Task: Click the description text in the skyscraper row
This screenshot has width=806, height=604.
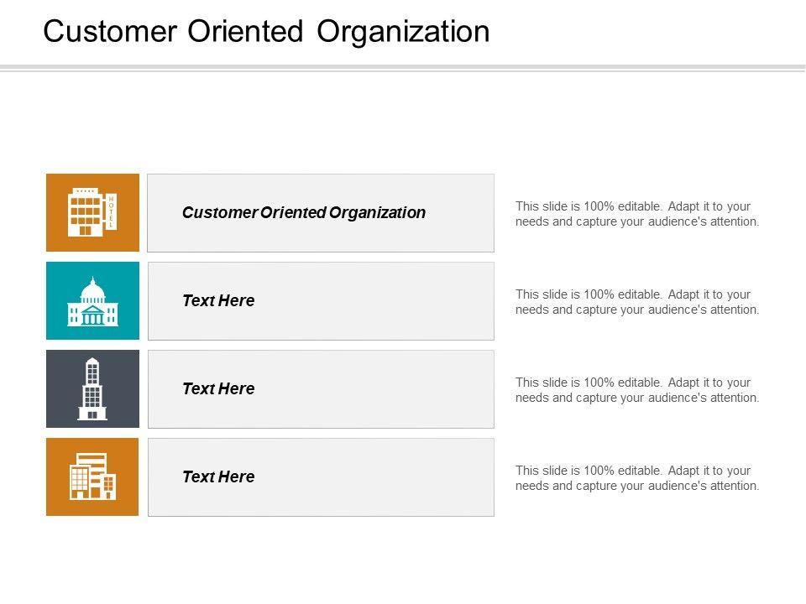Action: point(637,390)
